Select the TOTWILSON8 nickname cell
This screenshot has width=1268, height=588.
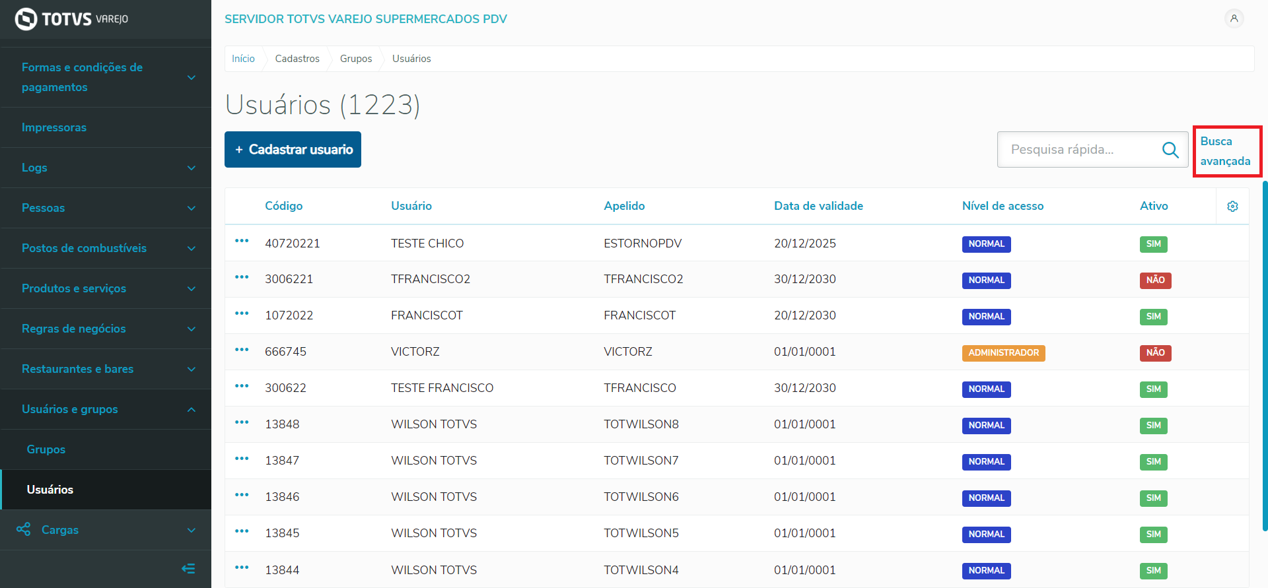(x=641, y=424)
